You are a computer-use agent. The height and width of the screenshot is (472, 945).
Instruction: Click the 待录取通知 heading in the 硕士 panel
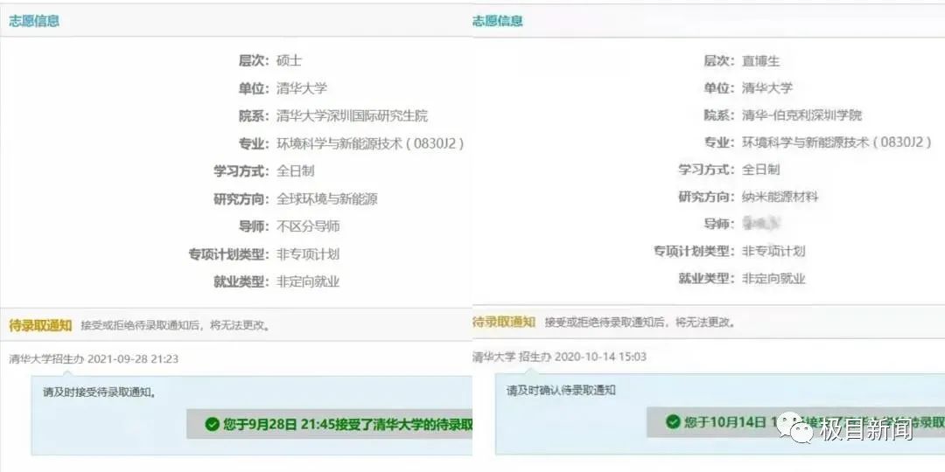(x=40, y=326)
